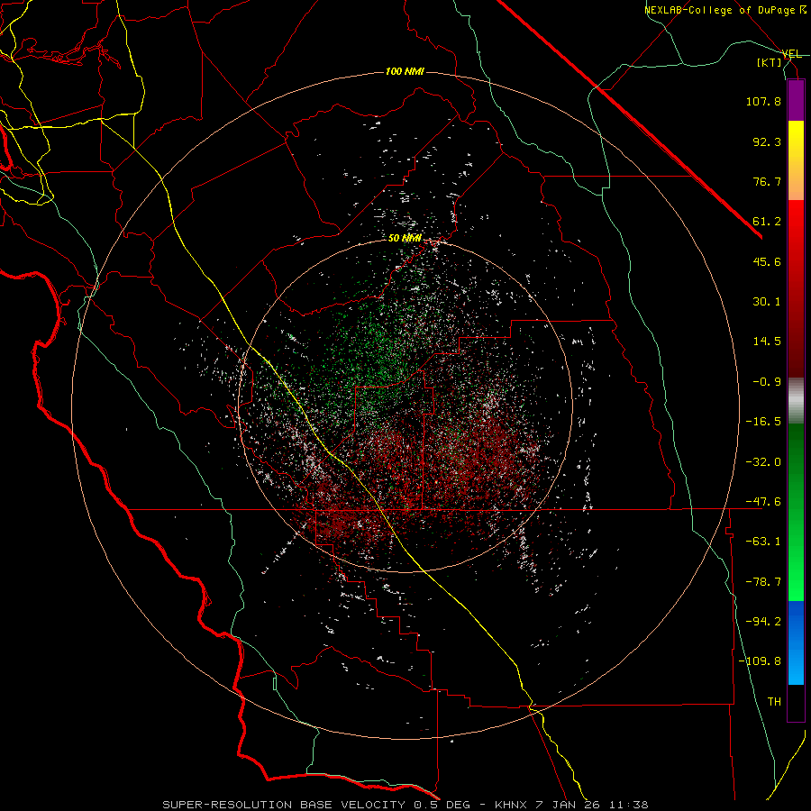811x811 pixels.
Task: Click the 45.6 velocity scale value
Action: (x=767, y=261)
